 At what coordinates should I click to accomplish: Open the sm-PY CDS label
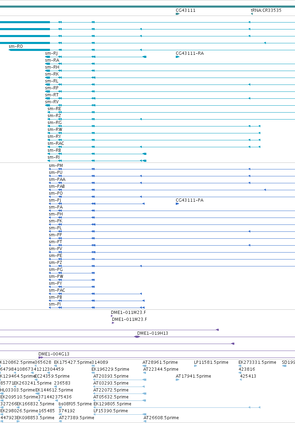[55, 283]
